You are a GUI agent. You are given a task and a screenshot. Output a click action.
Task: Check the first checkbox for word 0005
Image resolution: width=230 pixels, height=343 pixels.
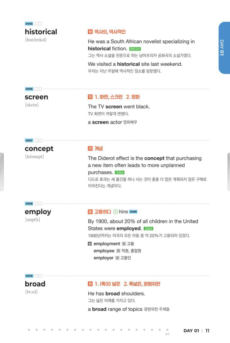[36, 24]
